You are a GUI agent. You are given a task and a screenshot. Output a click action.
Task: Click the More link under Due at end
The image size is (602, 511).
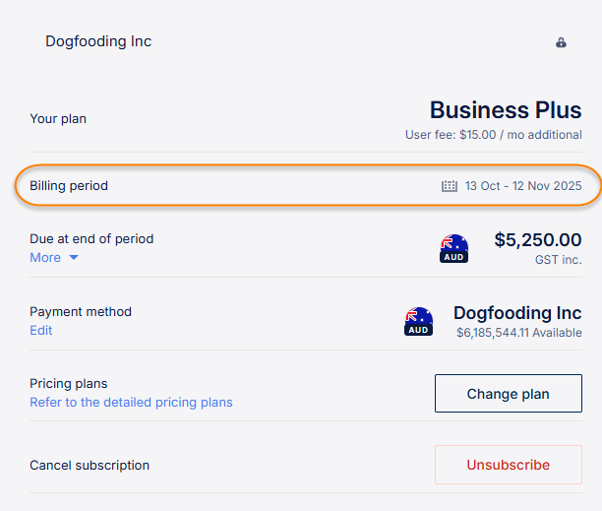pyautogui.click(x=45, y=258)
